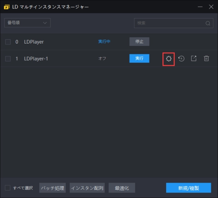Minimize the multi-instance manager window
Image resolution: width=218 pixels, height=198 pixels.
pyautogui.click(x=200, y=7)
